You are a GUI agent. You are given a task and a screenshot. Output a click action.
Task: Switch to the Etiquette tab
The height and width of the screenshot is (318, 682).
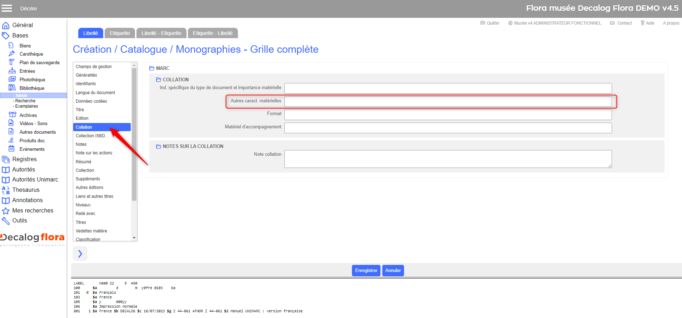(120, 33)
